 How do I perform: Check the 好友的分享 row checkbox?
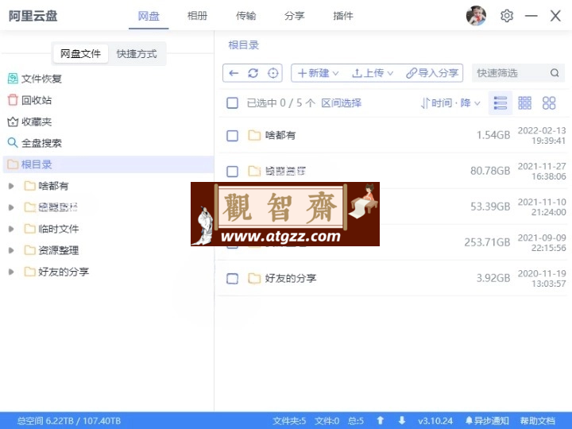pyautogui.click(x=232, y=279)
